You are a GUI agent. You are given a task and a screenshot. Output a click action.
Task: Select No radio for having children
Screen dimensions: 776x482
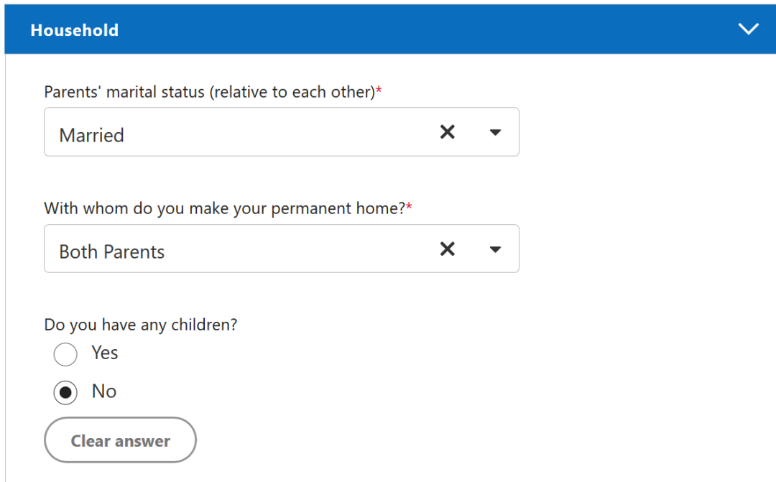pyautogui.click(x=65, y=392)
